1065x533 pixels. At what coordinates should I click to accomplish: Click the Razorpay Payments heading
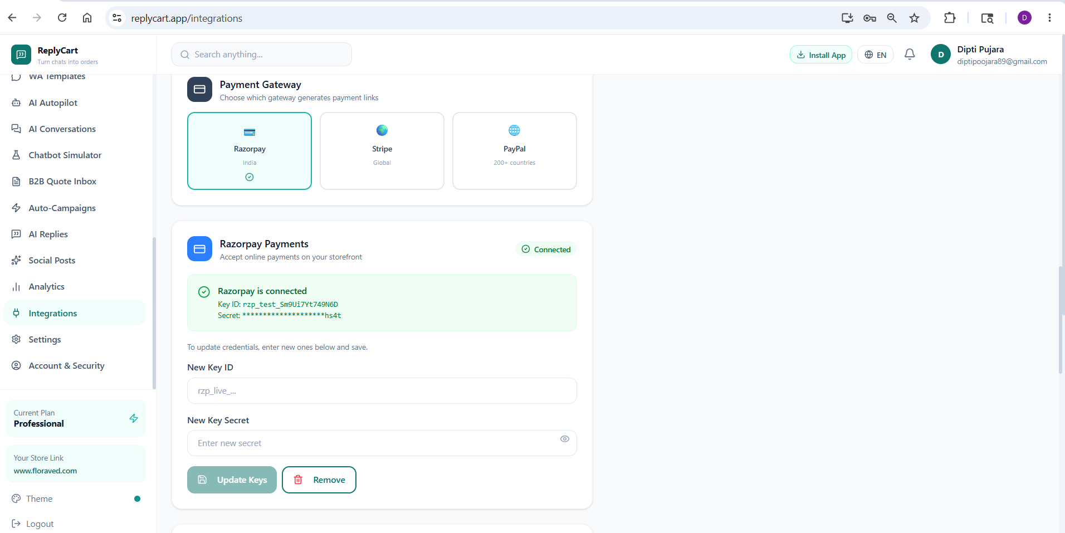[x=264, y=244]
